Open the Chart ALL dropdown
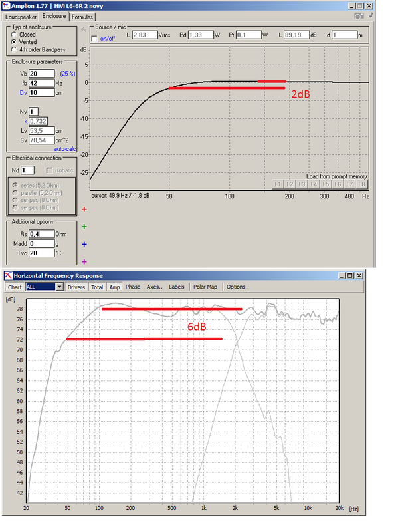The height and width of the screenshot is (532, 394). [59, 287]
